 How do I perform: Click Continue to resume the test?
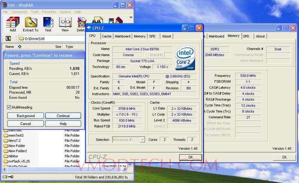point(63,116)
